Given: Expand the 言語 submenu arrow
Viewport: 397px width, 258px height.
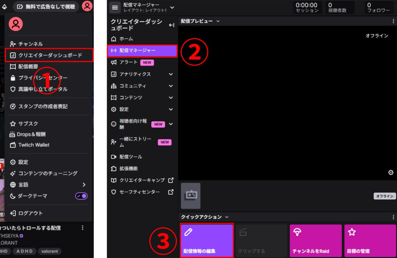Looking at the screenshot, I should tap(84, 184).
